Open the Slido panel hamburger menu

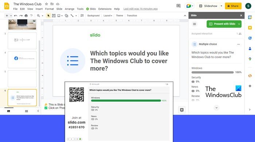(194, 24)
